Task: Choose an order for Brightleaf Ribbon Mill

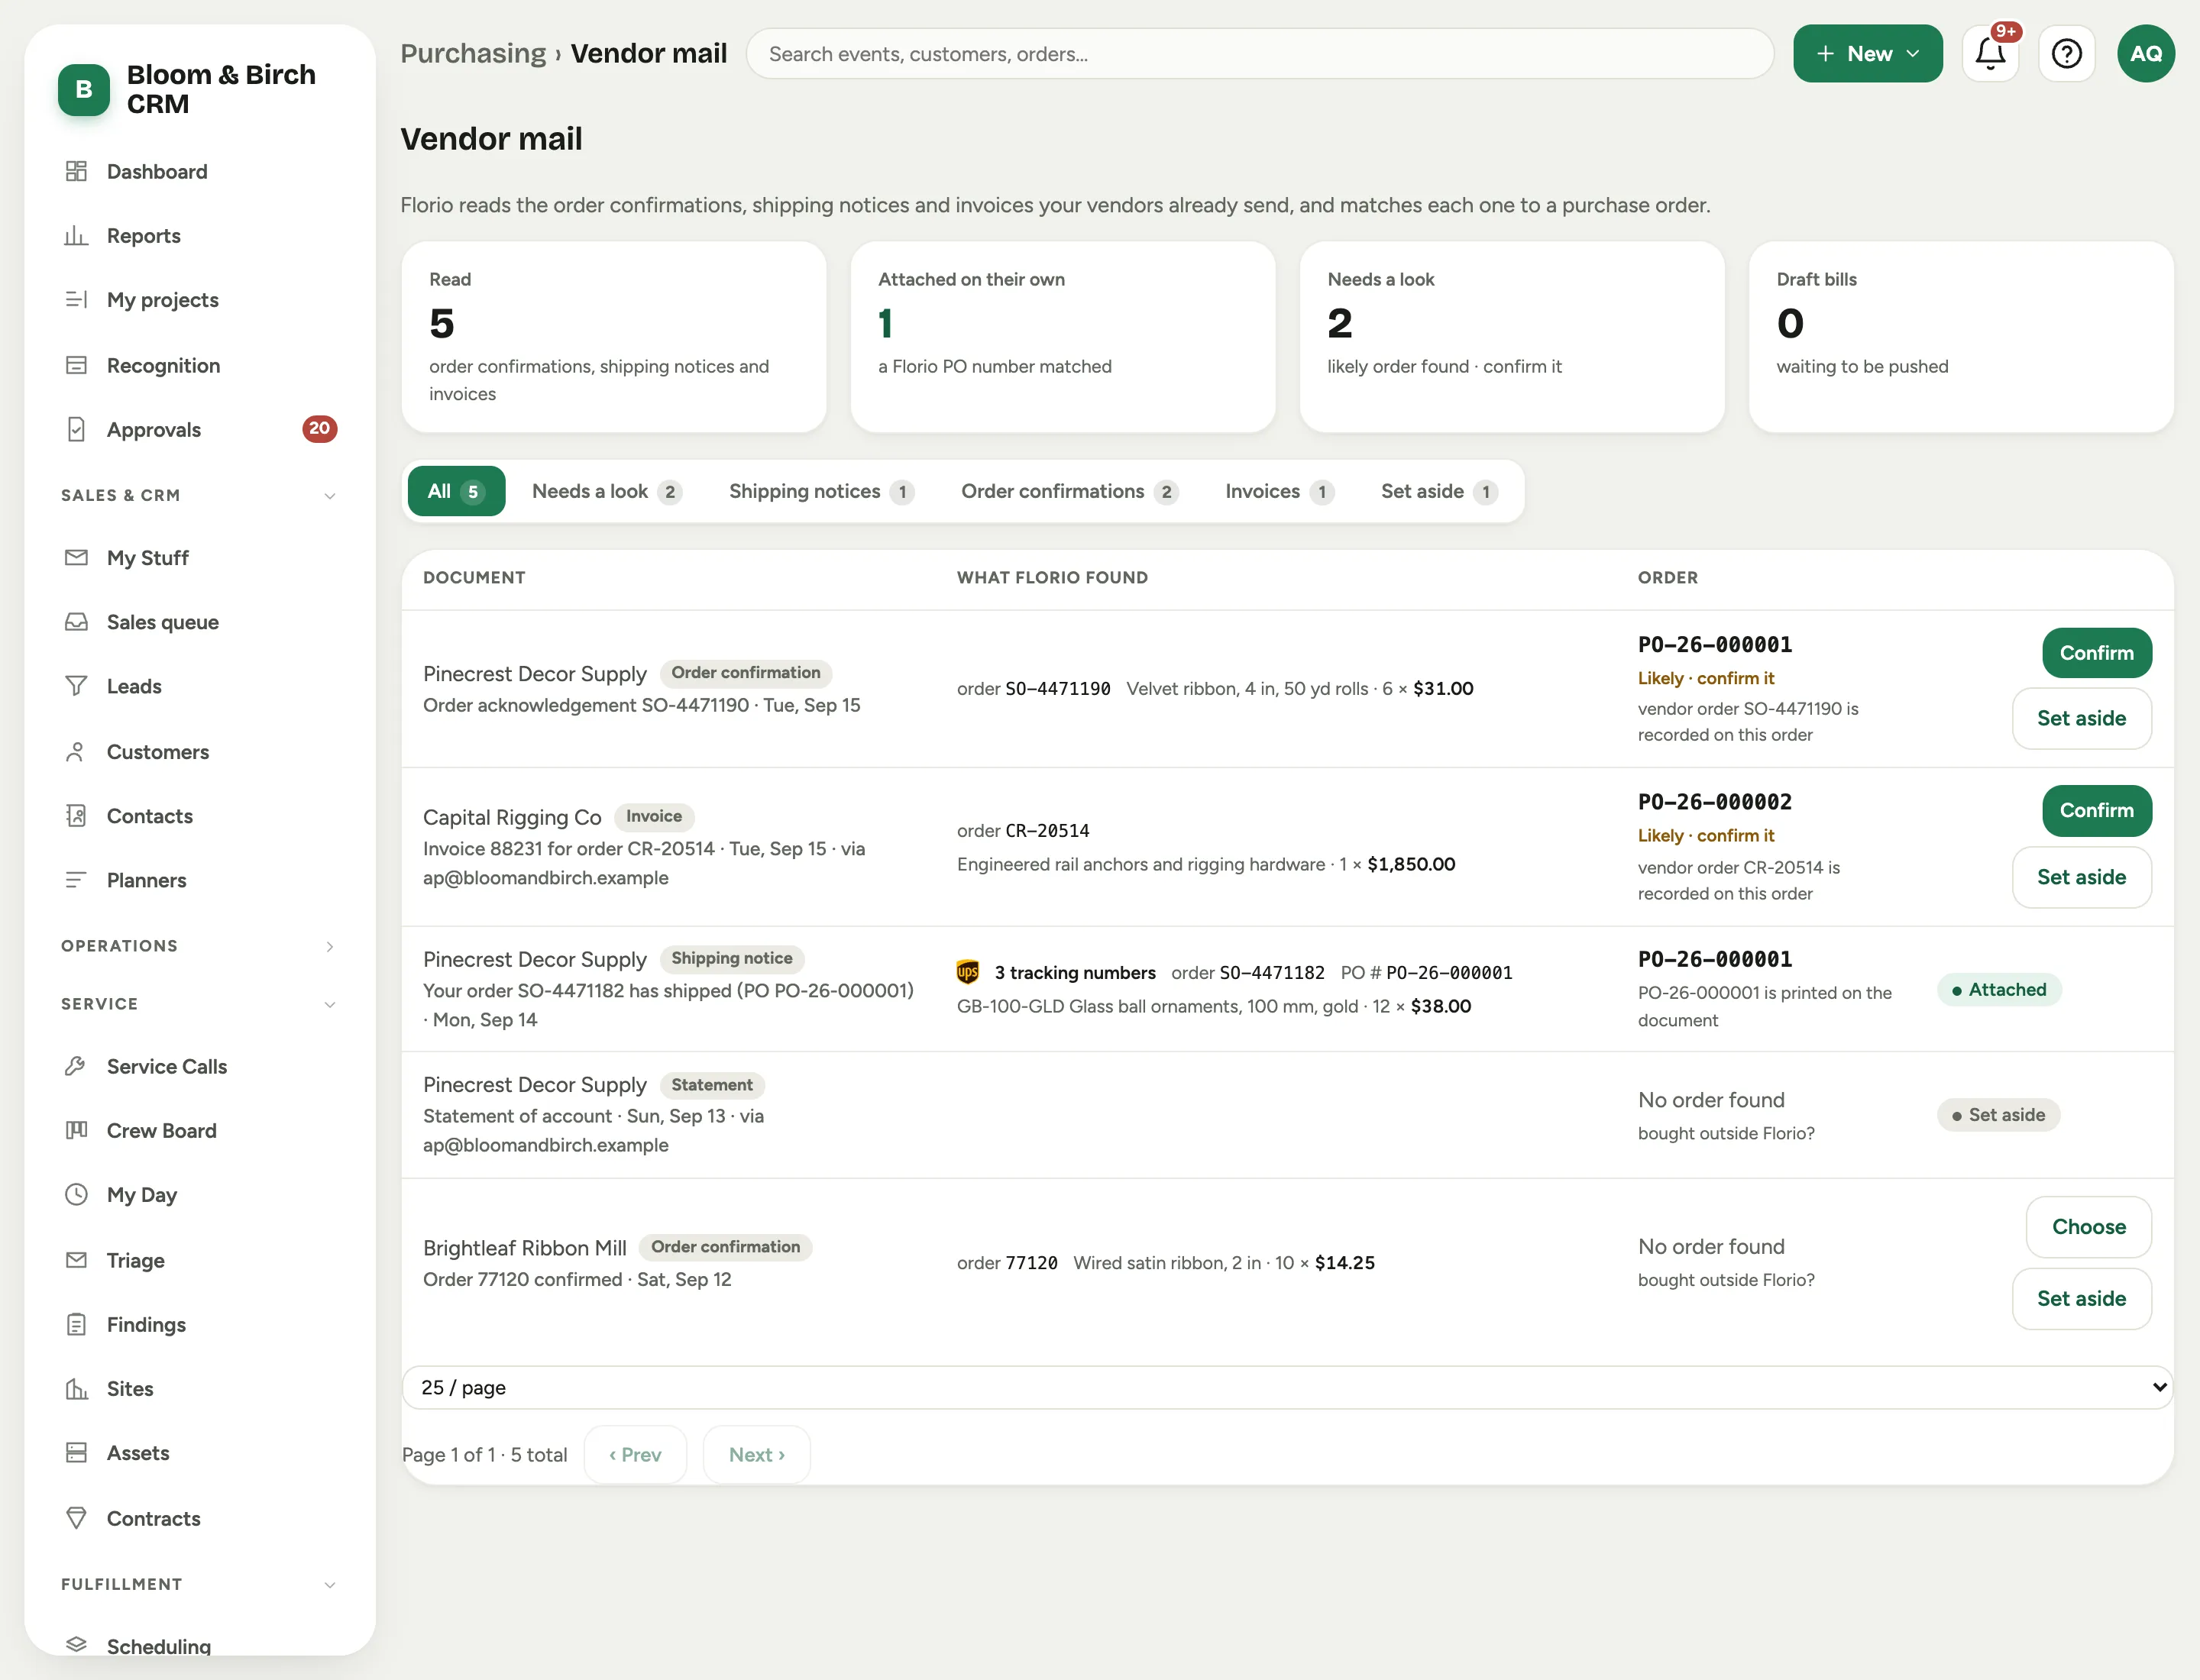Action: [2089, 1227]
